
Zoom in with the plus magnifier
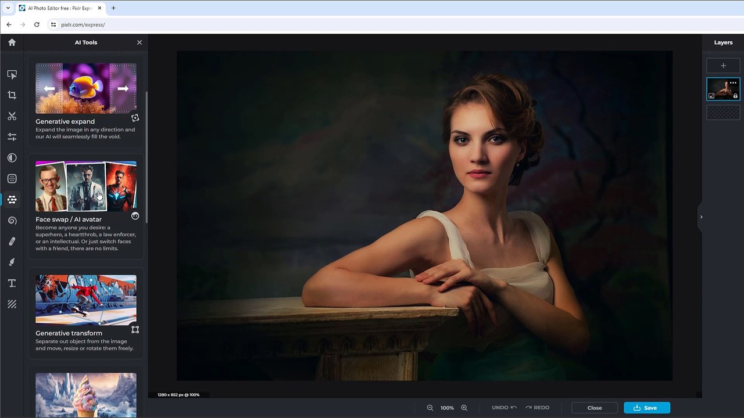(464, 408)
